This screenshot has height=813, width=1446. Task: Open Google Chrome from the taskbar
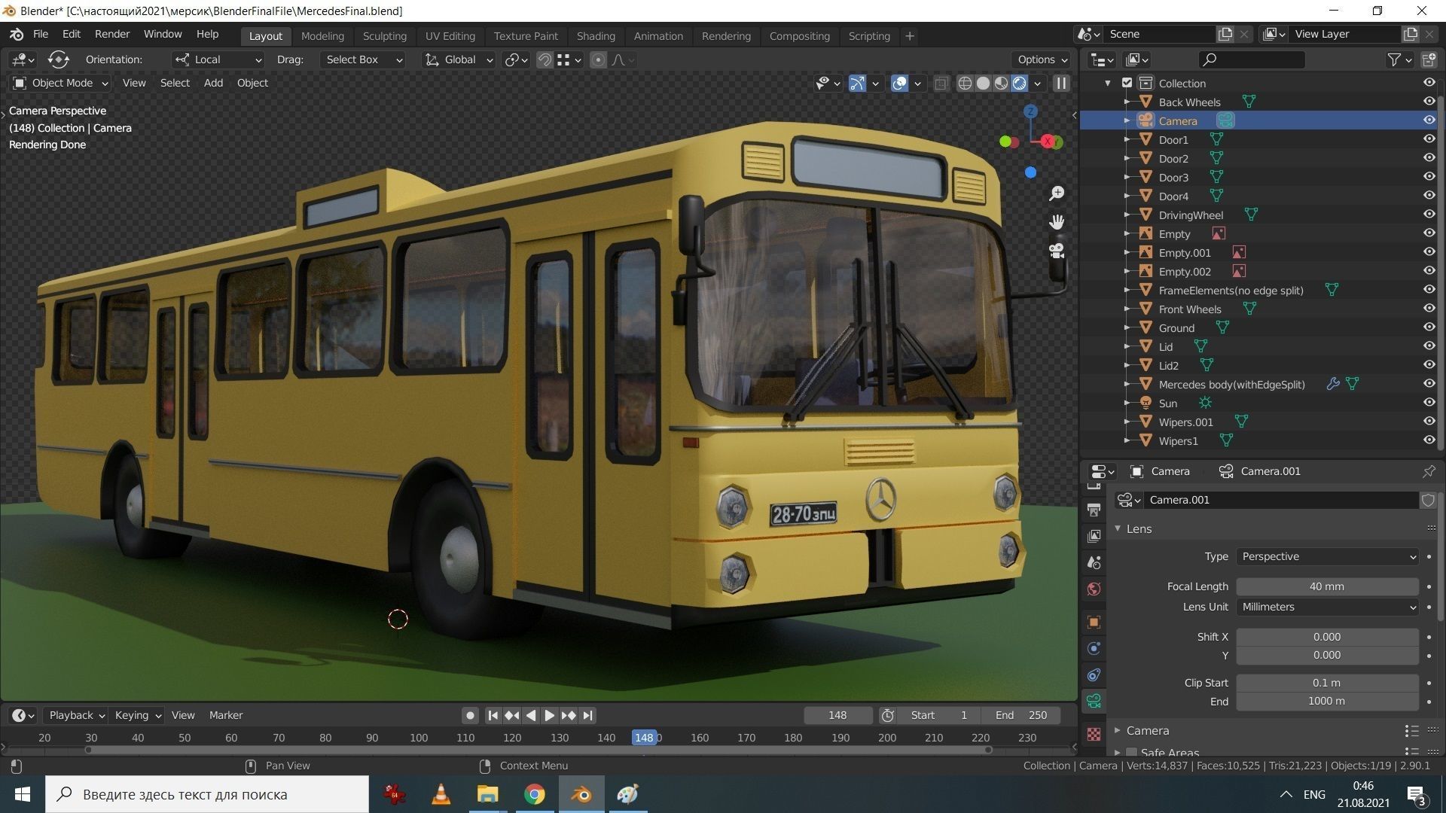(x=535, y=794)
